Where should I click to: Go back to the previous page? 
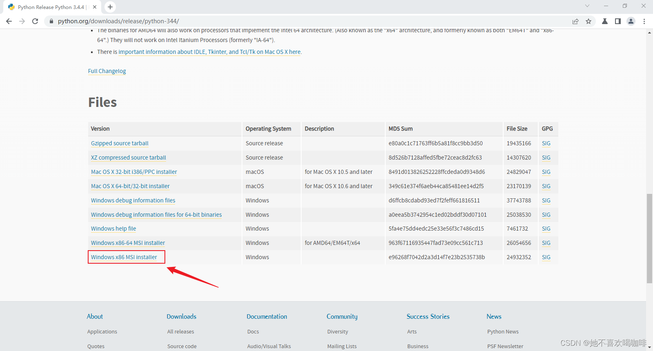[x=9, y=21]
